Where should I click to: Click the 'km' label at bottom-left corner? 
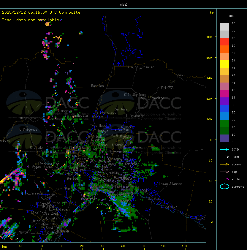(x=4, y=247)
